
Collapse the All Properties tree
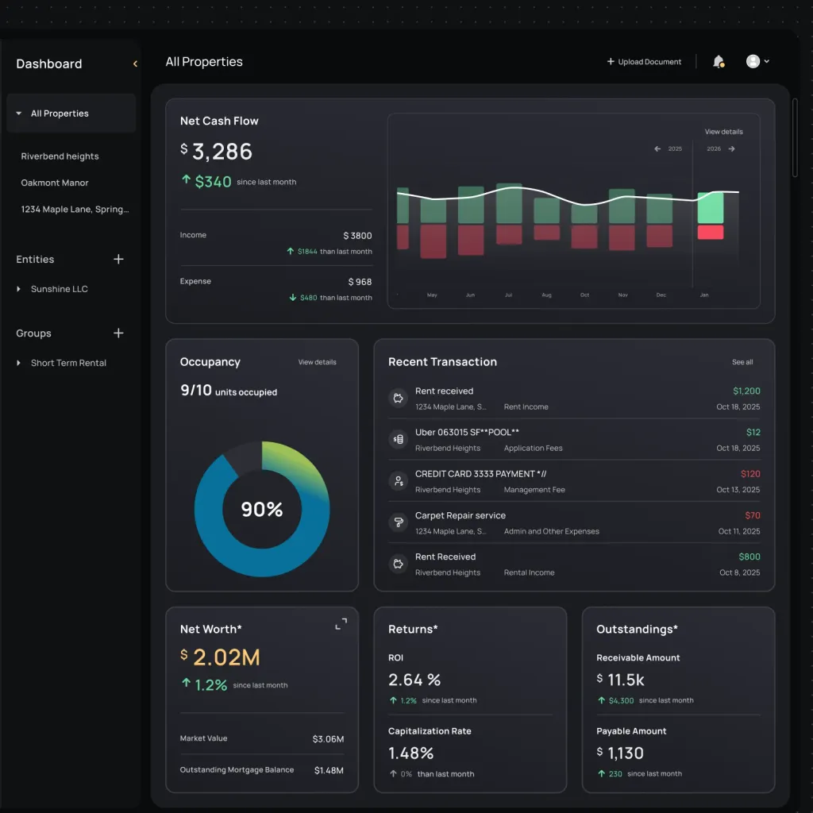tap(19, 114)
